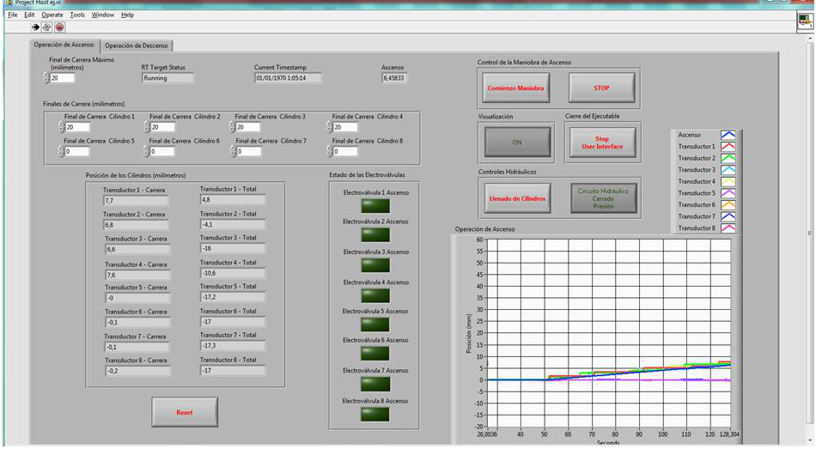
Task: Click Final de Carrera Máximo input field
Action: [x=62, y=78]
